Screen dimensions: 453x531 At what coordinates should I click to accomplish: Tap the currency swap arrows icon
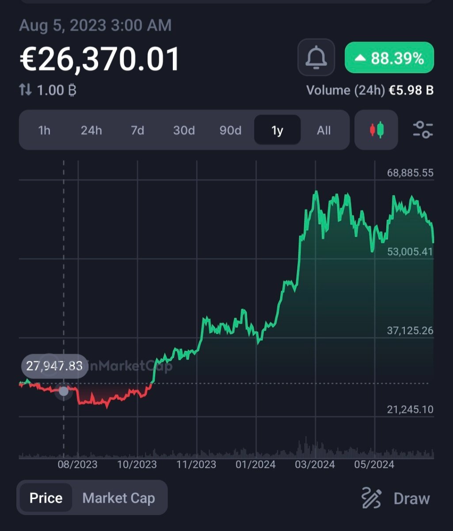[x=25, y=90]
